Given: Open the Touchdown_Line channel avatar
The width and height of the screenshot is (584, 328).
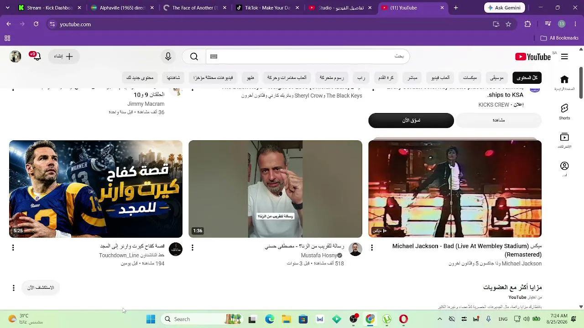Looking at the screenshot, I should (x=176, y=249).
